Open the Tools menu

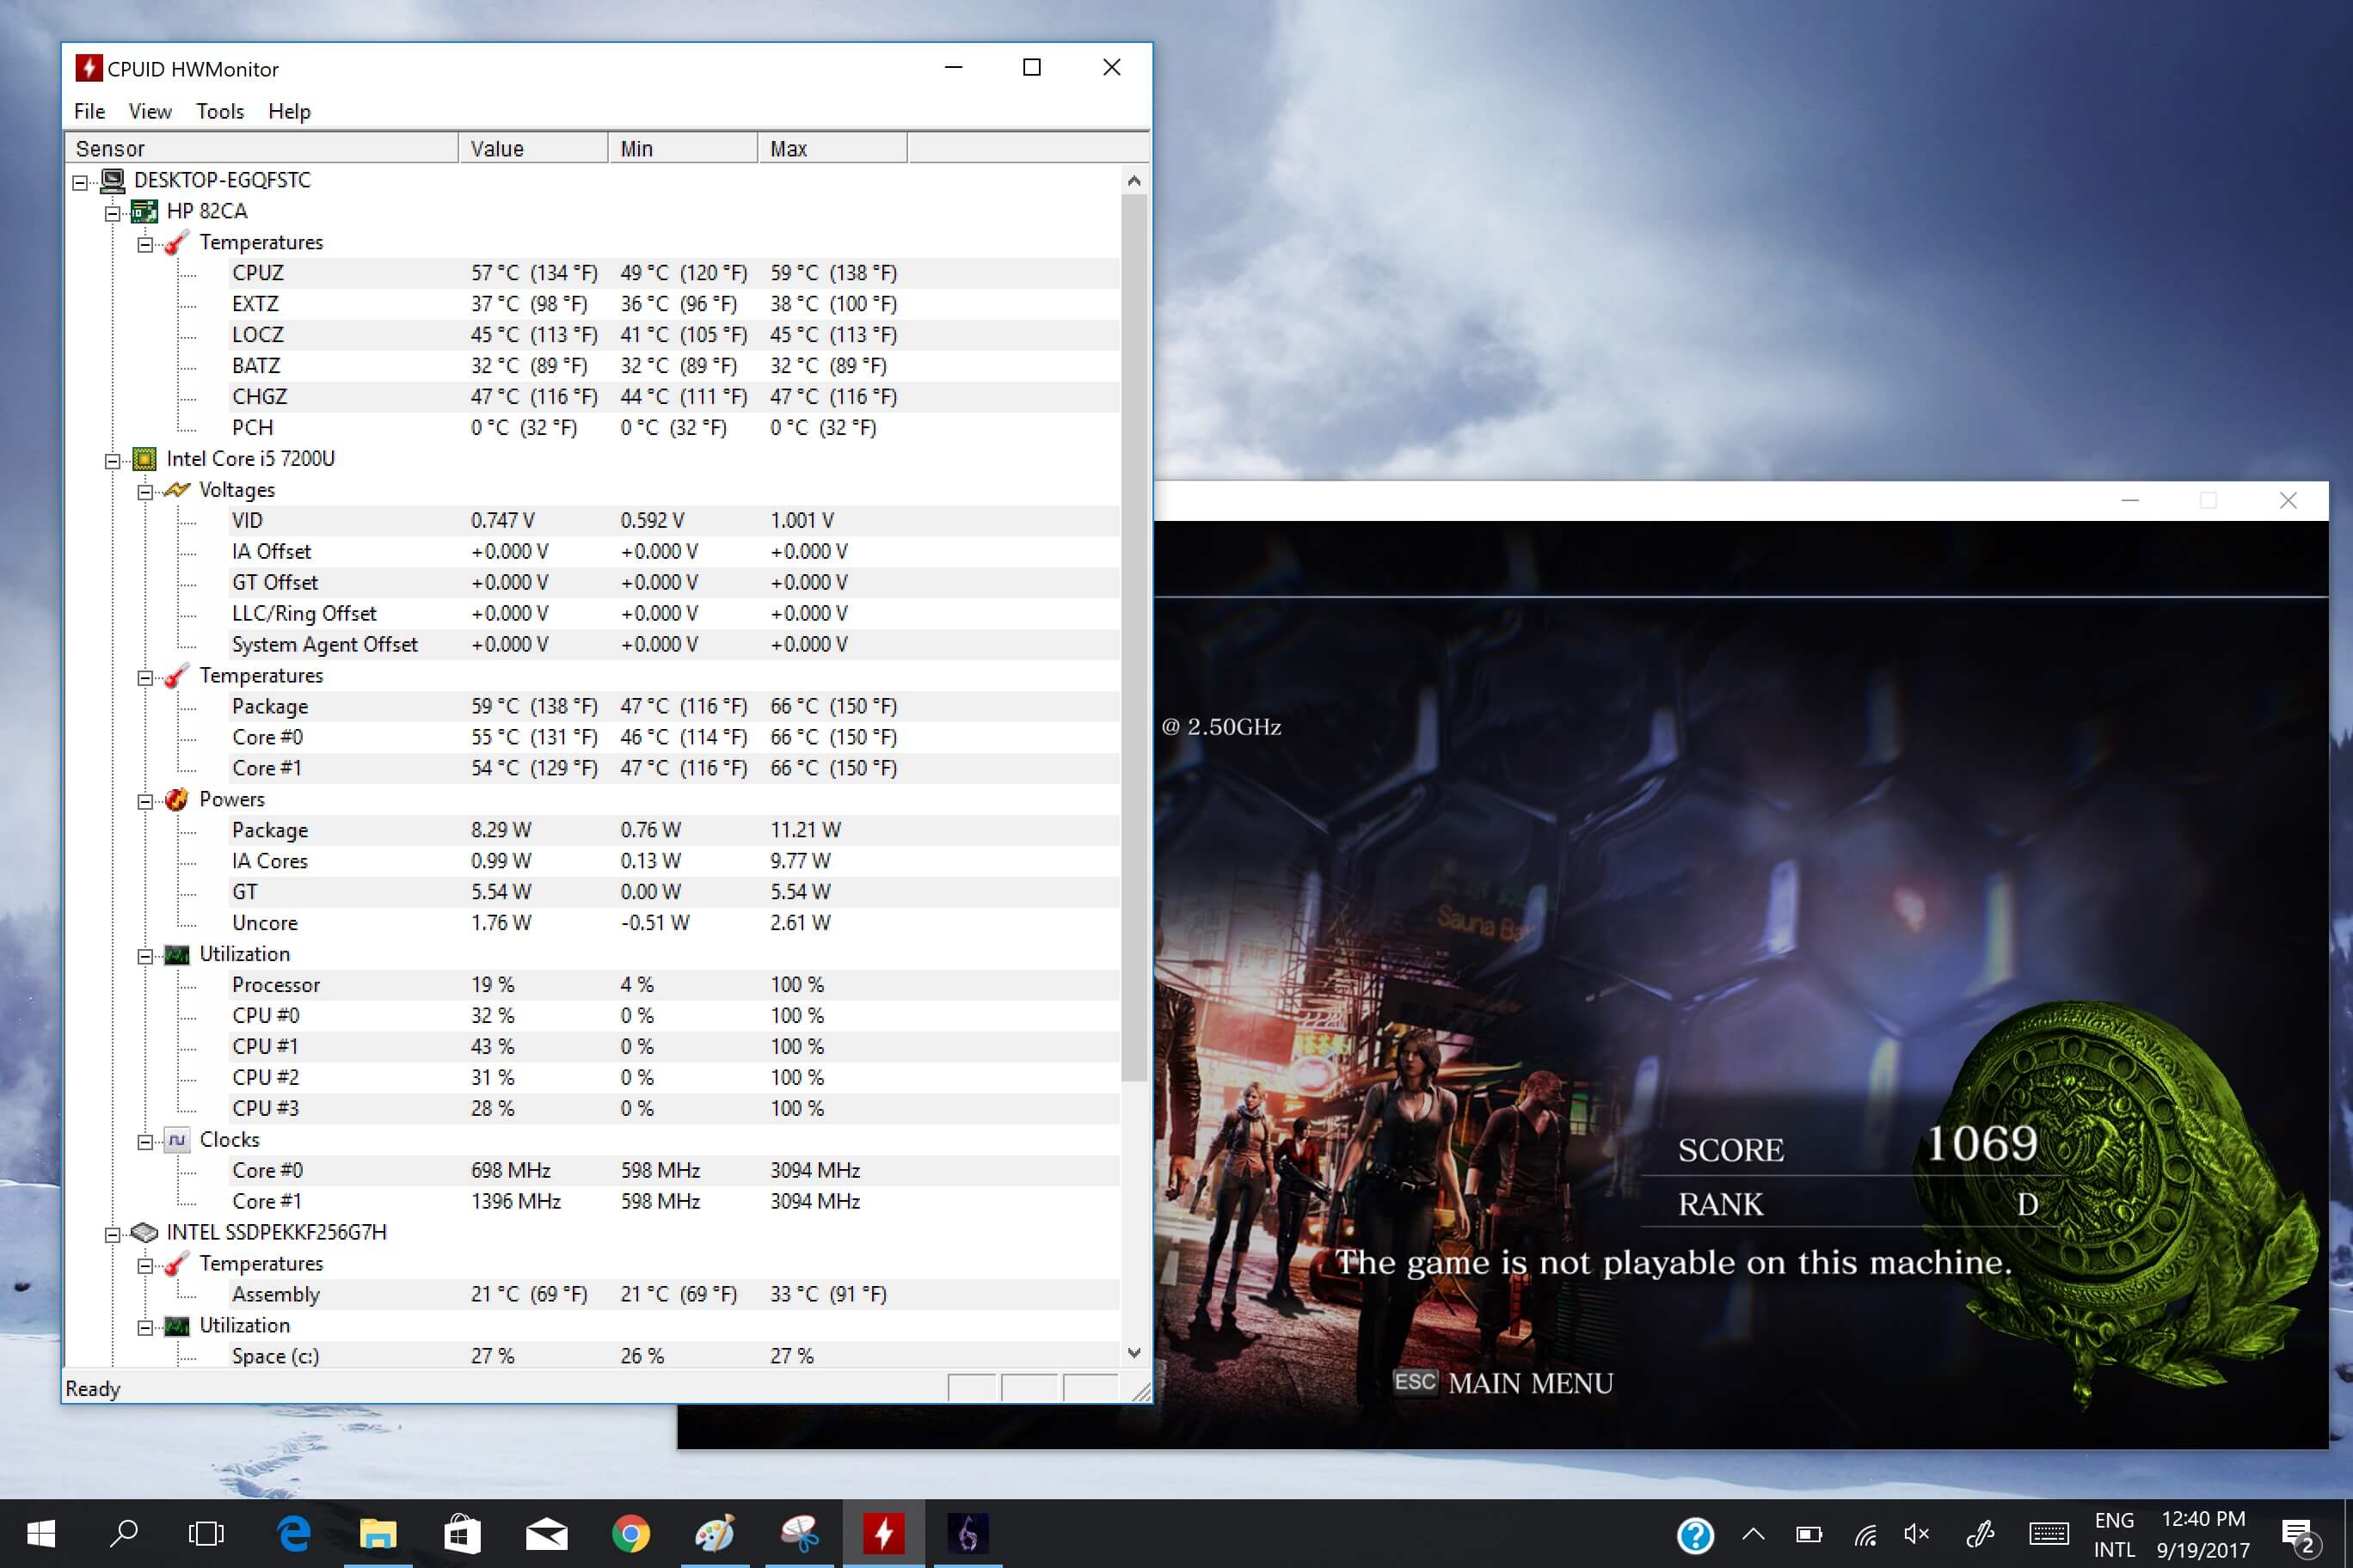tap(220, 111)
